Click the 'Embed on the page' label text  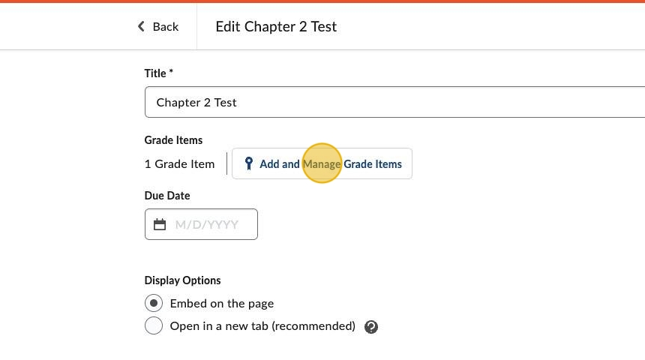pos(222,304)
